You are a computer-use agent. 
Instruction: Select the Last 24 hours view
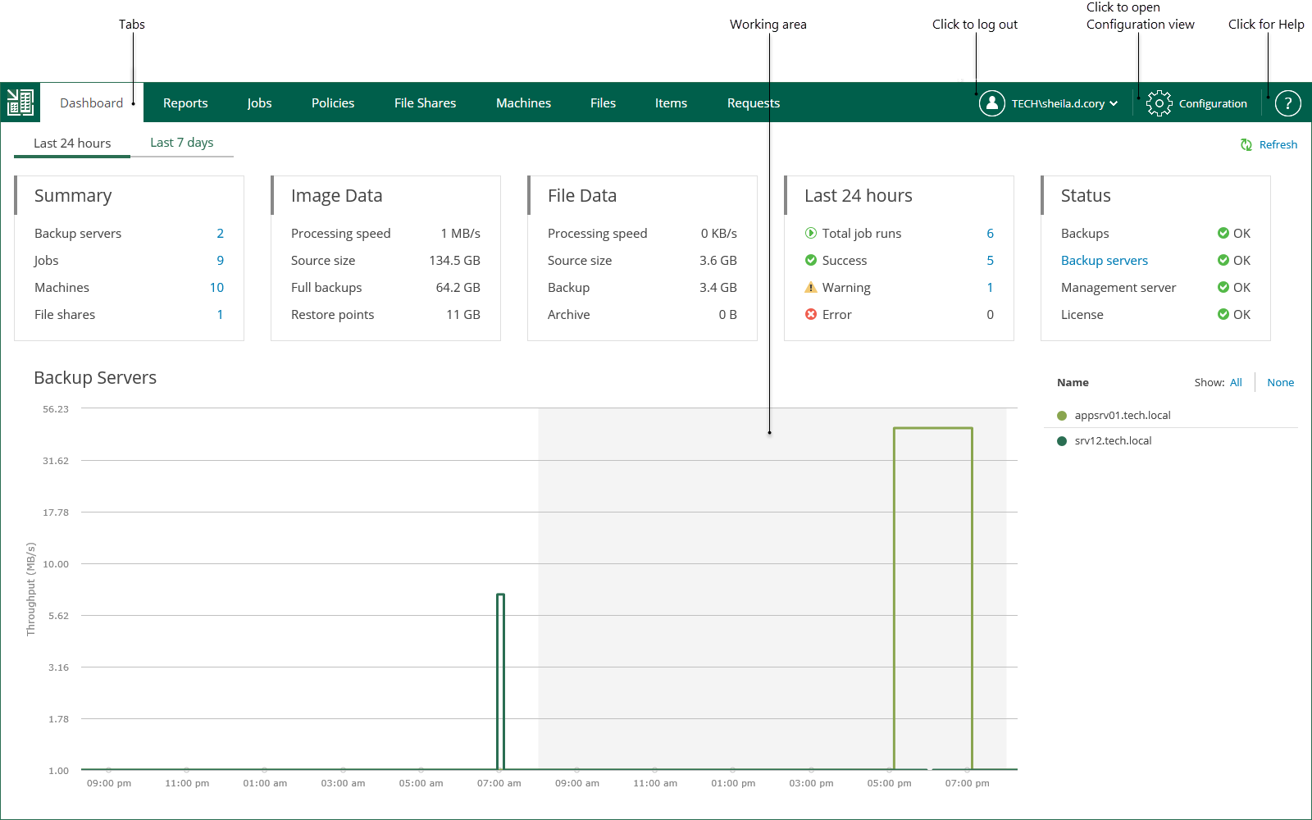[72, 143]
